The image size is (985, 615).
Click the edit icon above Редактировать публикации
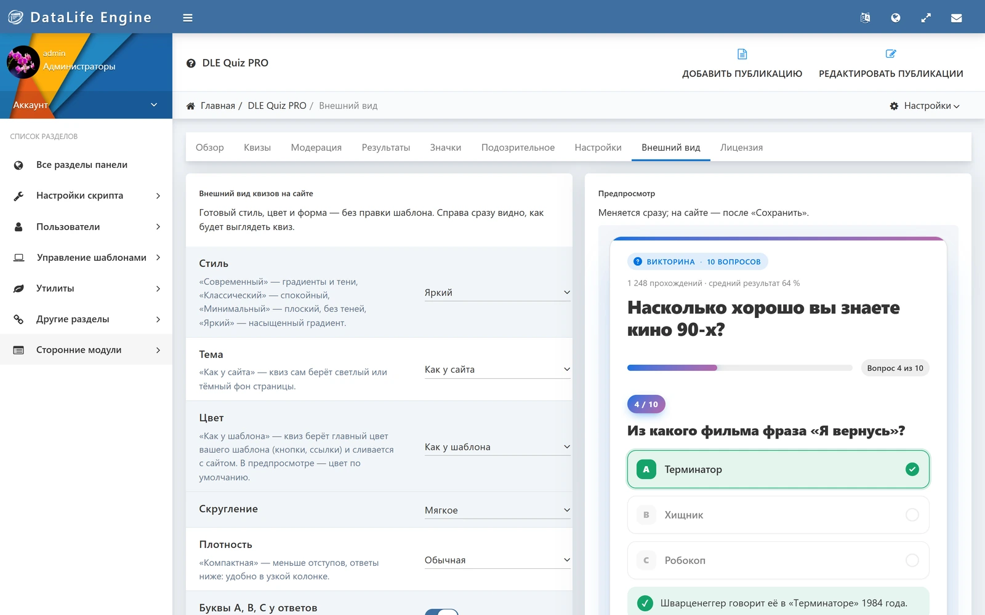[891, 54]
